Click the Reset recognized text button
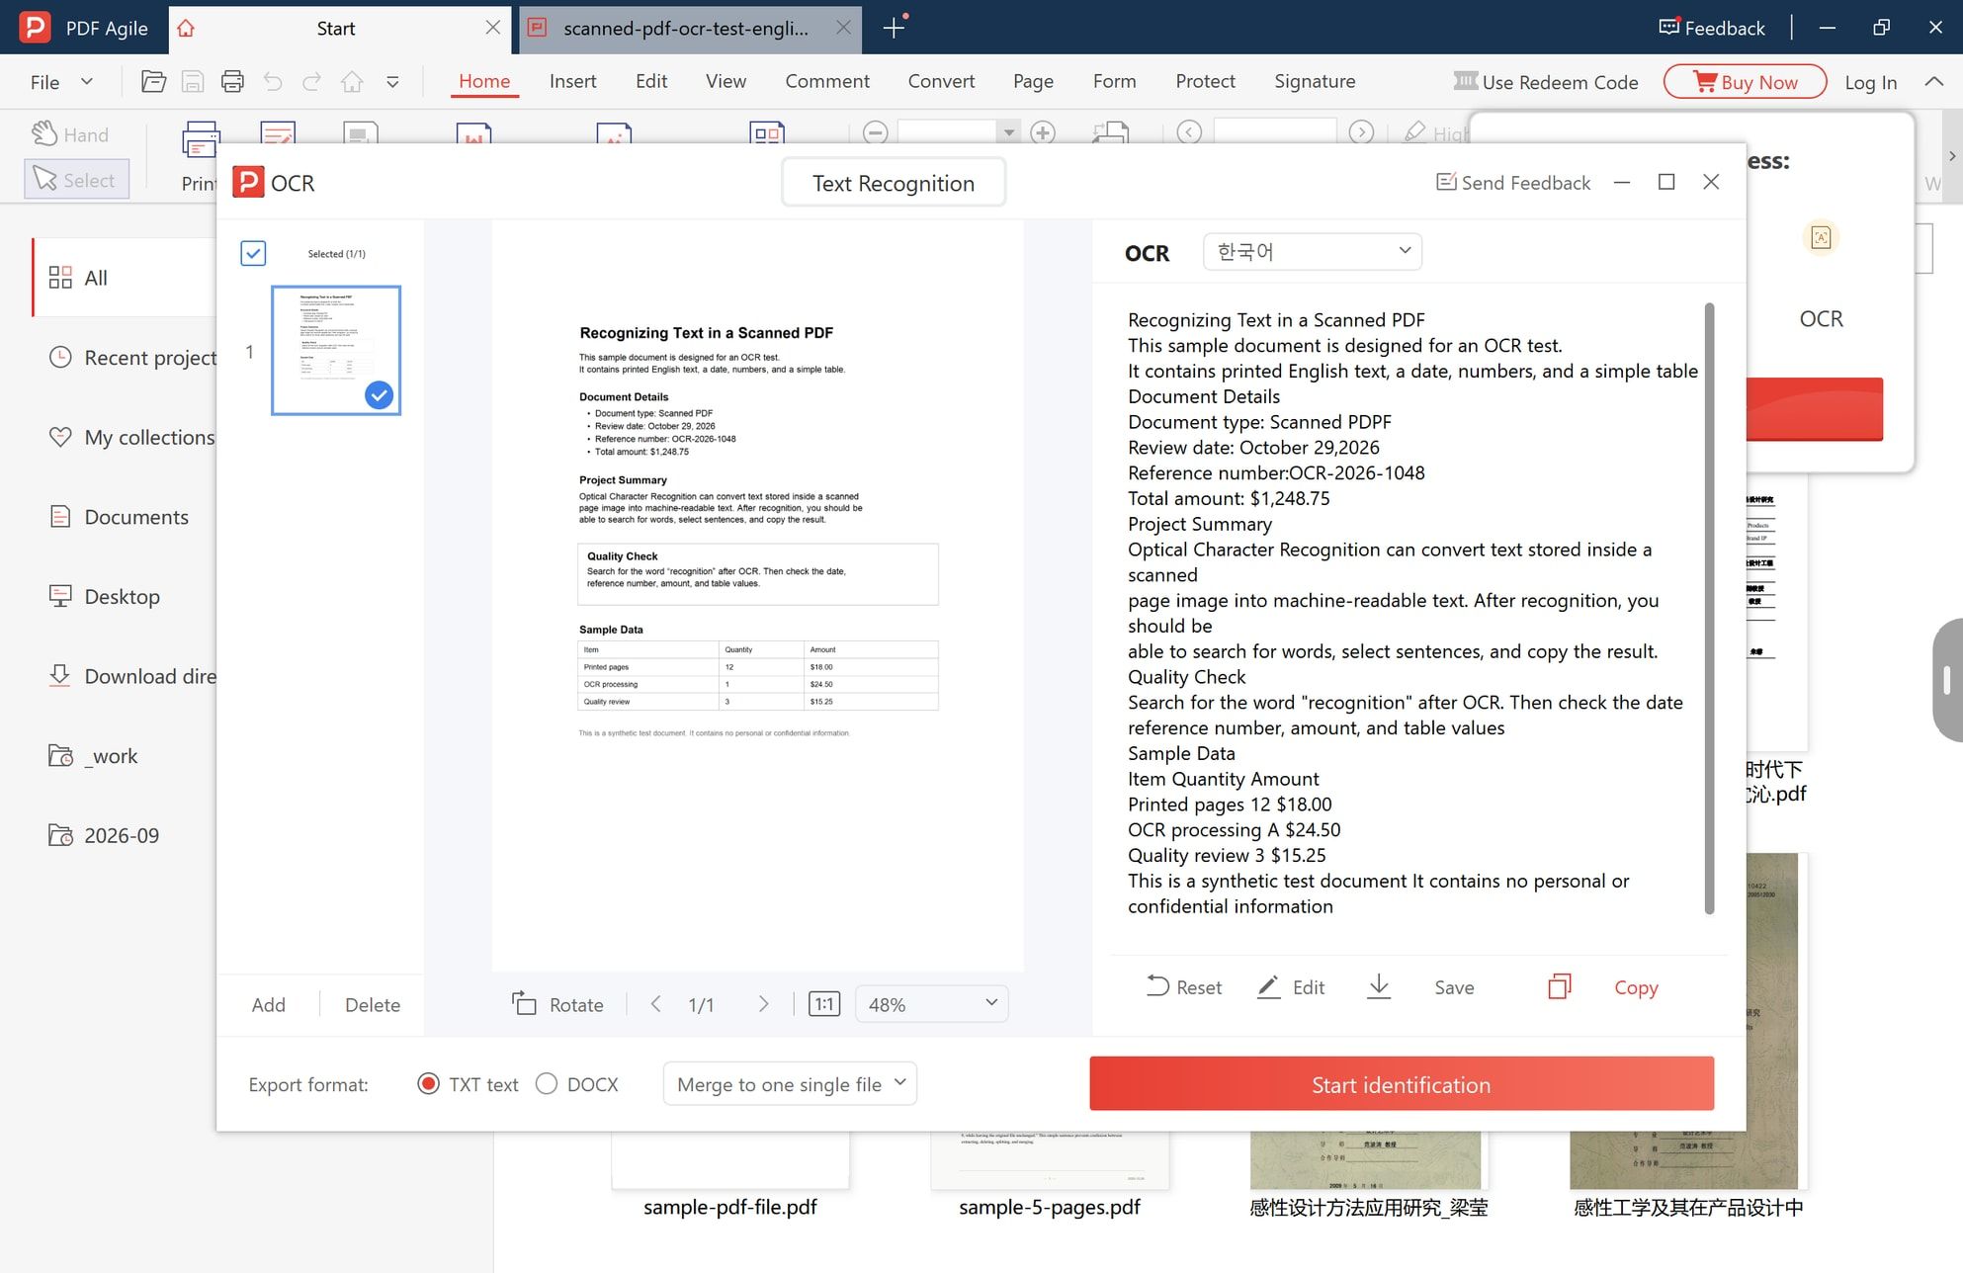The image size is (1963, 1273). click(1184, 986)
